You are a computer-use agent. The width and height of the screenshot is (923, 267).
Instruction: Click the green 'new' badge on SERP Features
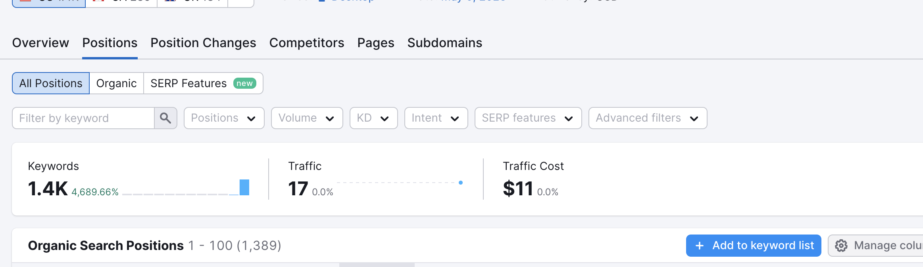[245, 83]
